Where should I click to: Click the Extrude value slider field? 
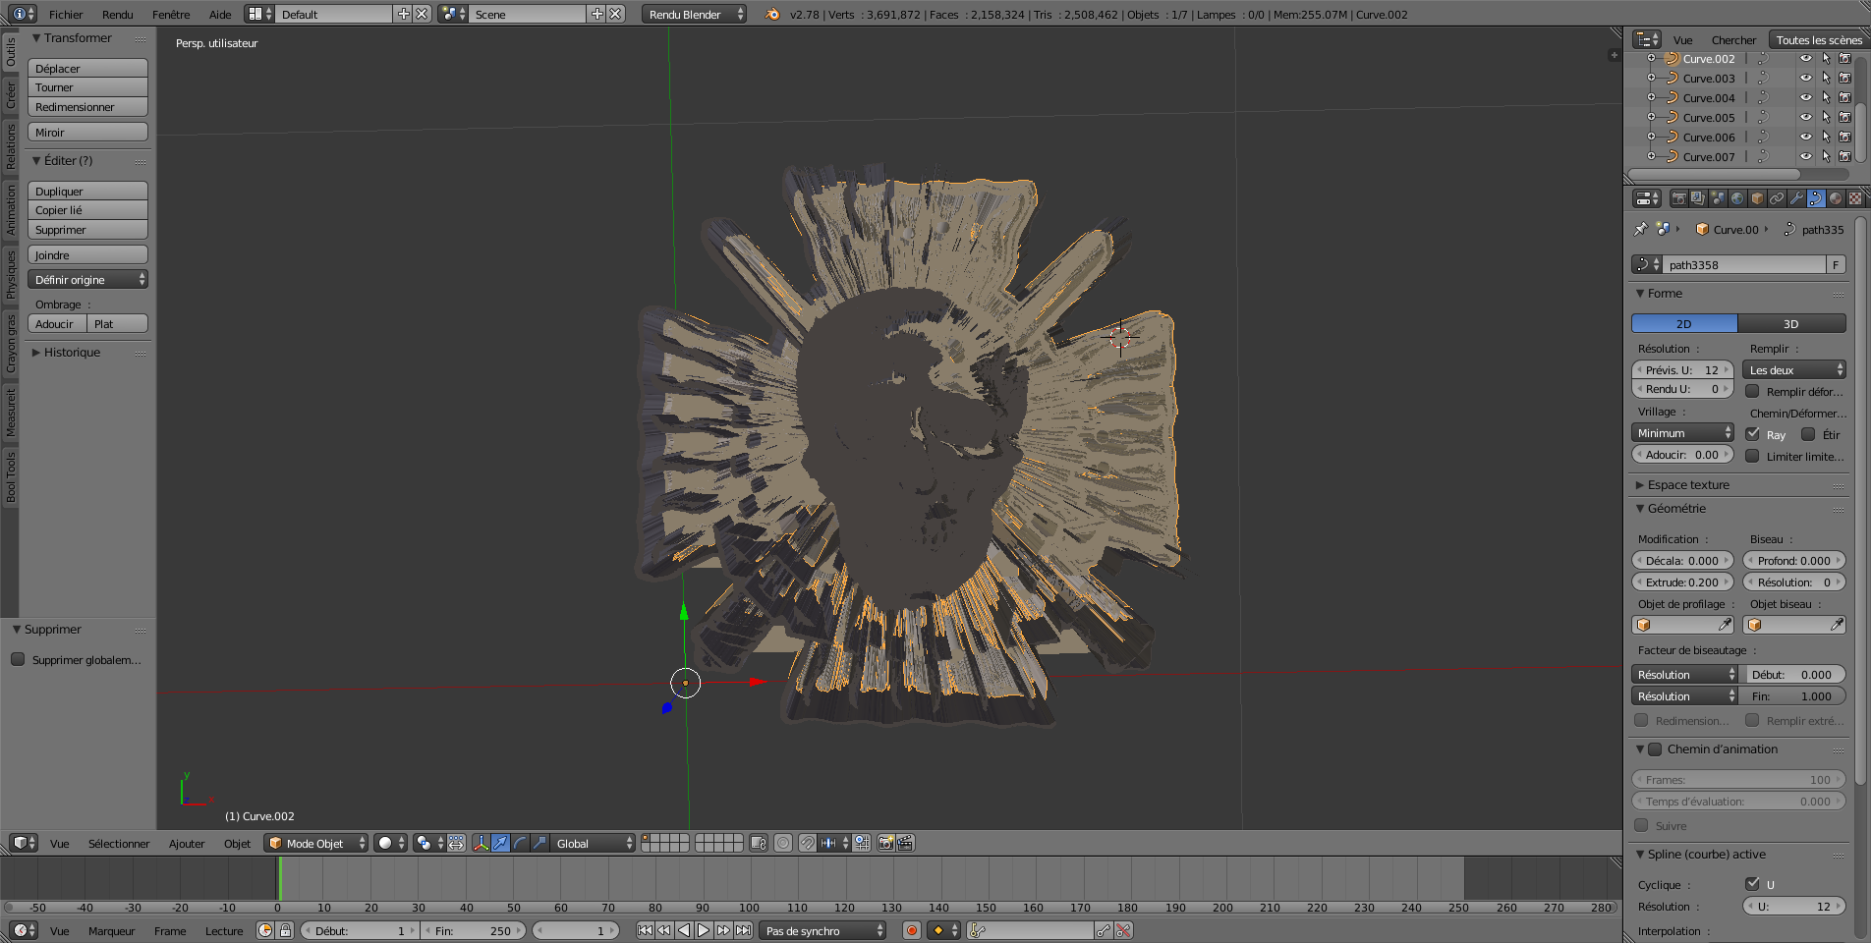[1682, 582]
